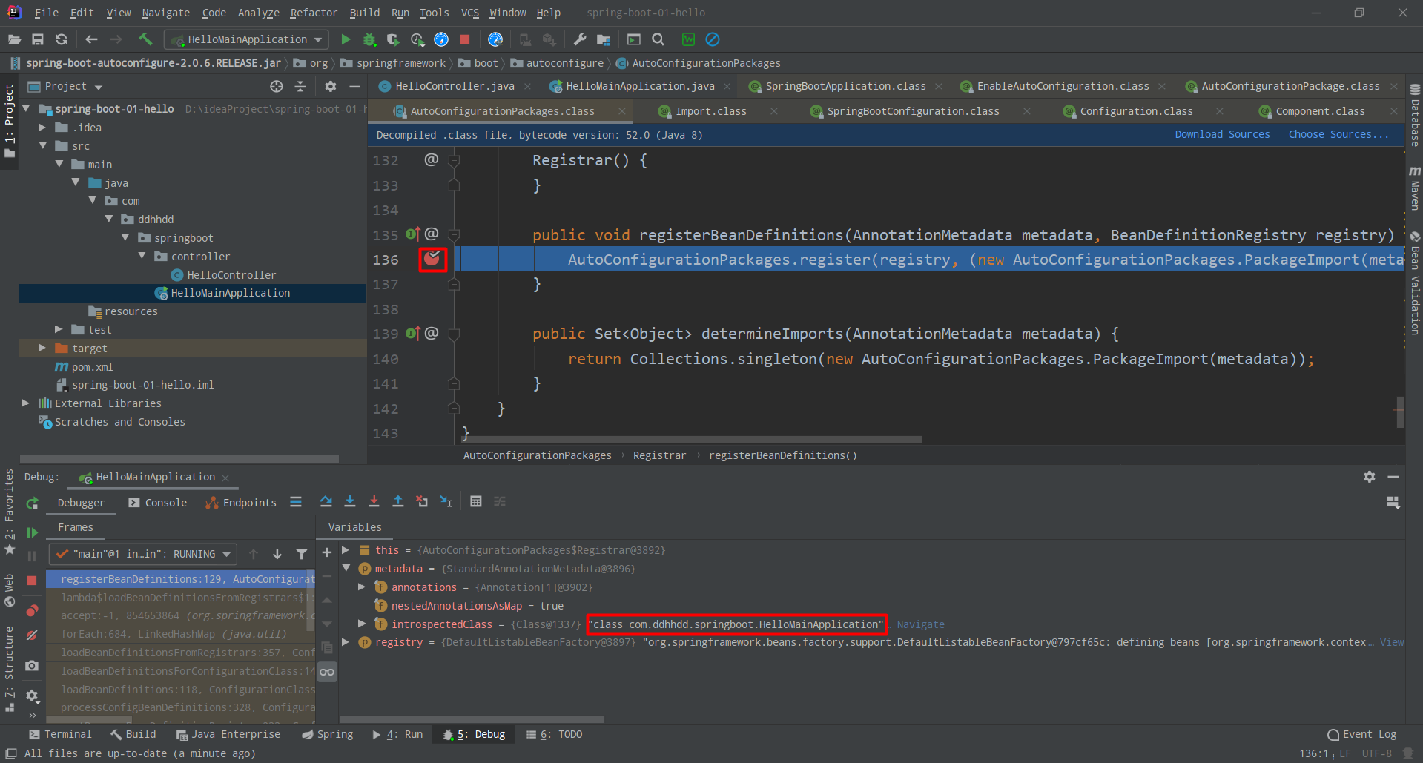Click the Step Out debug icon
The height and width of the screenshot is (763, 1423).
tap(397, 502)
